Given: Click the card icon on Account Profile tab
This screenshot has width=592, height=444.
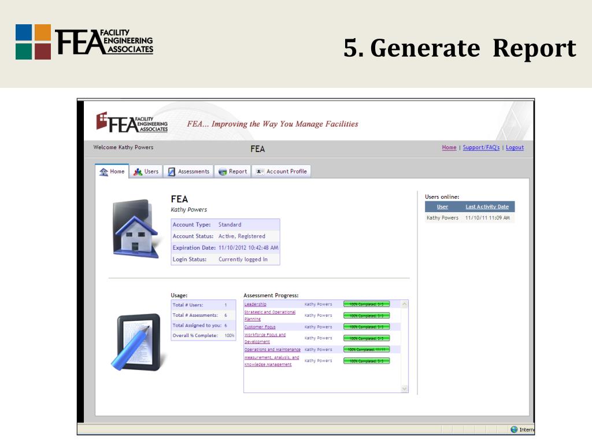Looking at the screenshot, I should click(x=260, y=171).
